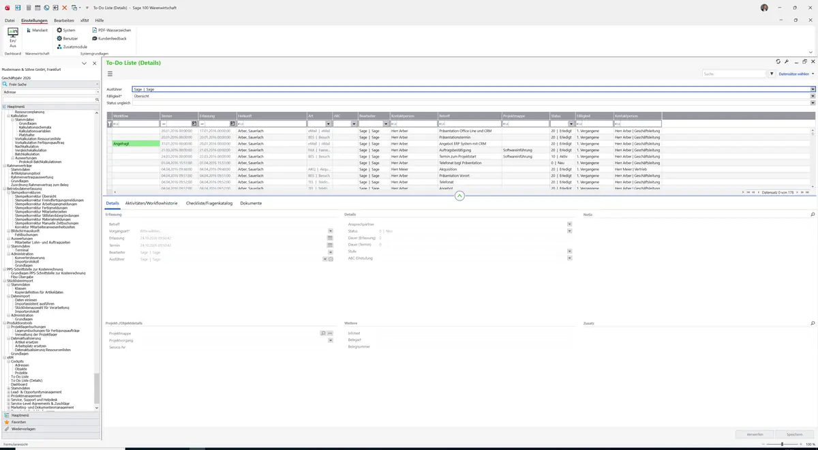Click the green Angefragt workflow cell
818x450 pixels.
tap(136, 144)
